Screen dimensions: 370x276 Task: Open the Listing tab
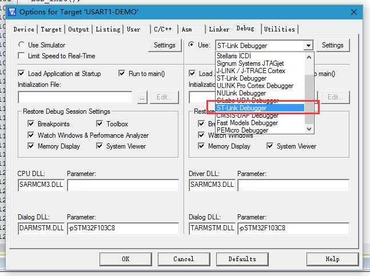coord(108,29)
